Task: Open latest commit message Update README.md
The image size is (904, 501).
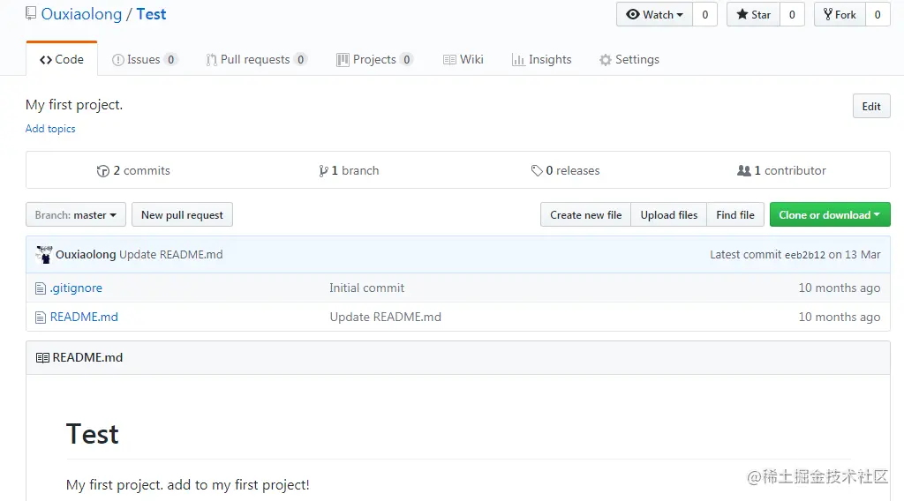Action: pyautogui.click(x=170, y=255)
